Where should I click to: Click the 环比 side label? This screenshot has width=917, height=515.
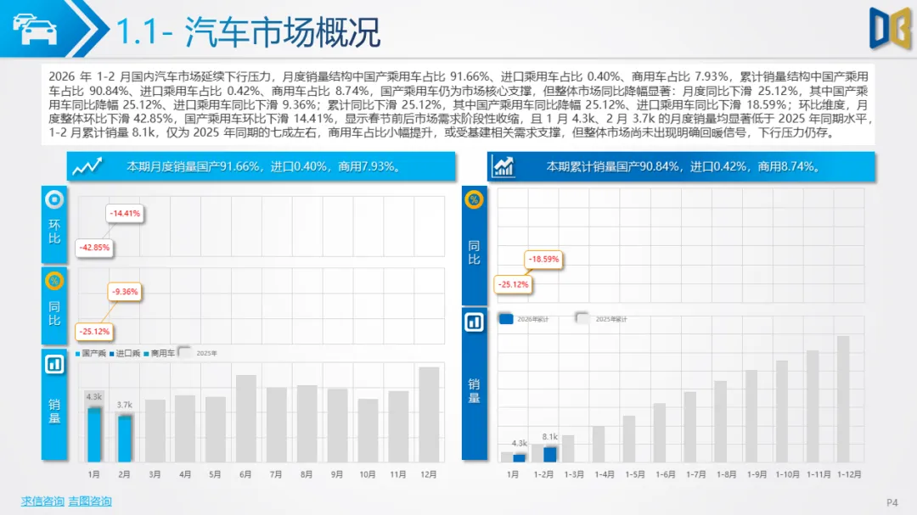tap(54, 232)
